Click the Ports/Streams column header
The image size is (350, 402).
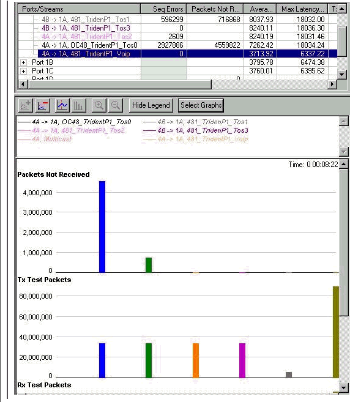[80, 9]
